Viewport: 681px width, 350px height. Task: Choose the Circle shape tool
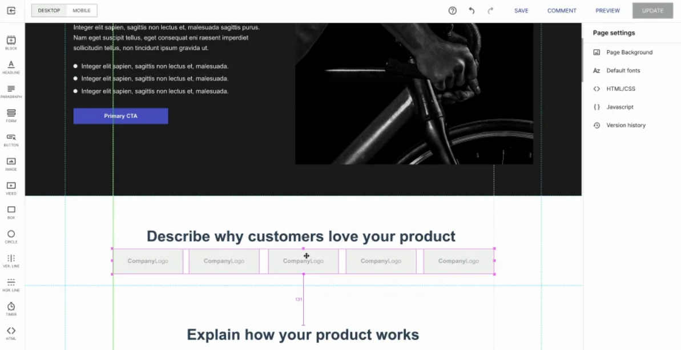pyautogui.click(x=11, y=236)
